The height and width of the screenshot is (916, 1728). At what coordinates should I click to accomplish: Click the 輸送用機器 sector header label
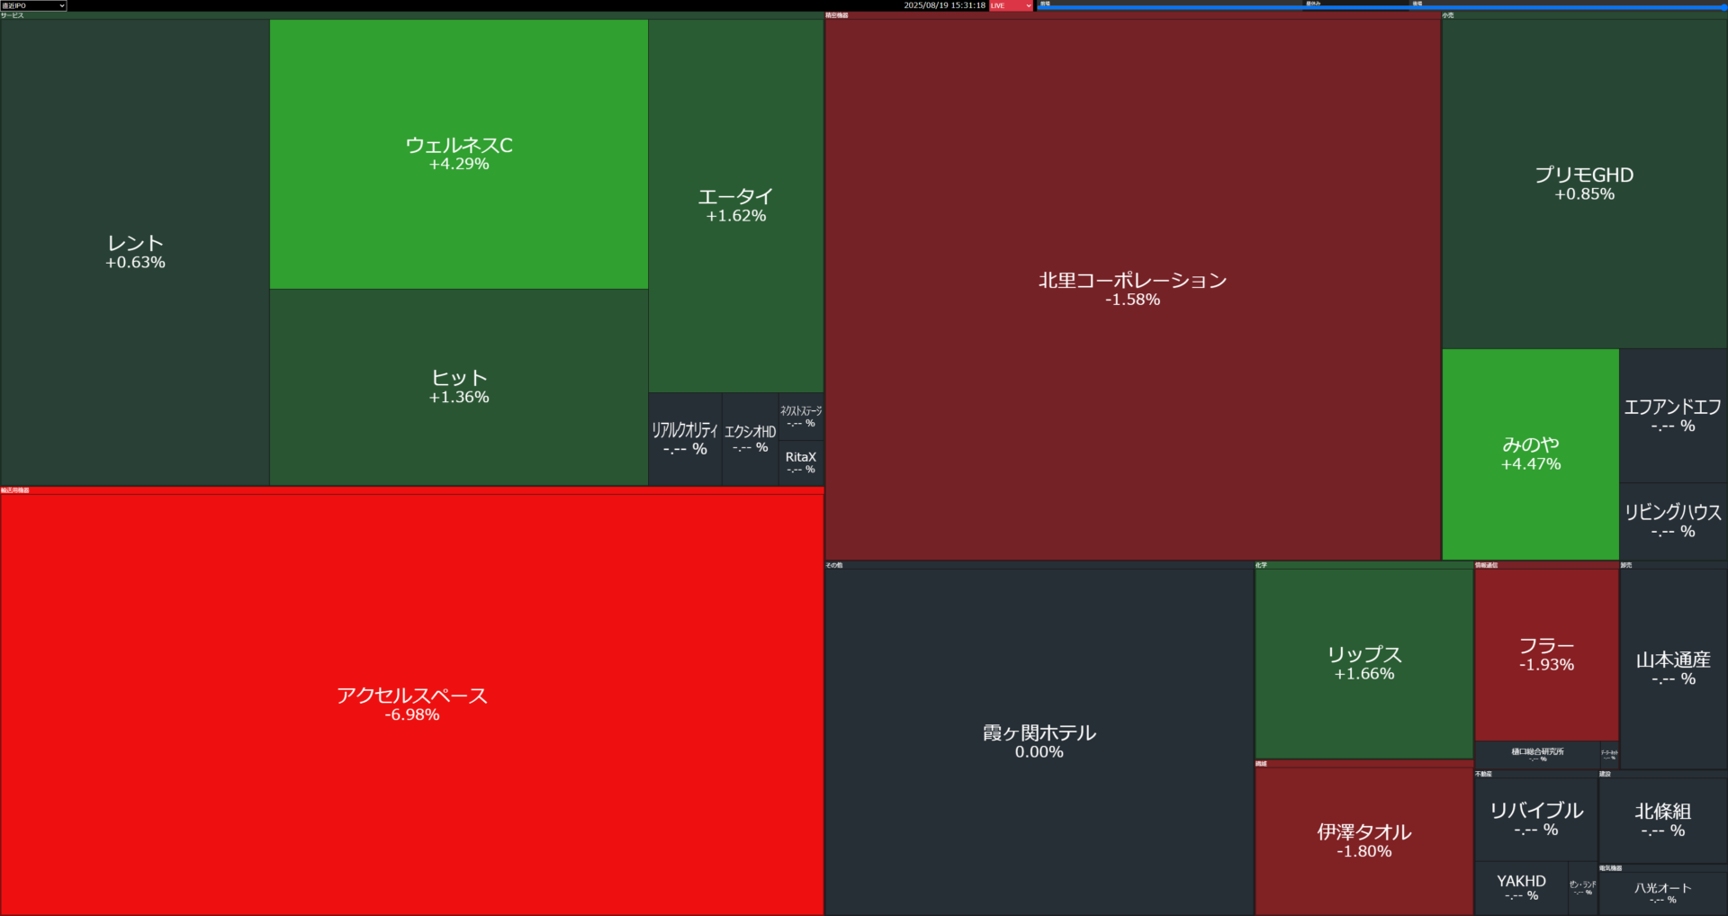click(15, 490)
